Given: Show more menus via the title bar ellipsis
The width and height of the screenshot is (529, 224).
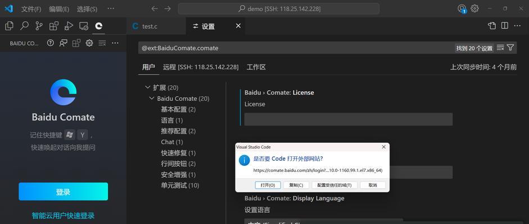Looking at the screenshot, I should point(111,9).
